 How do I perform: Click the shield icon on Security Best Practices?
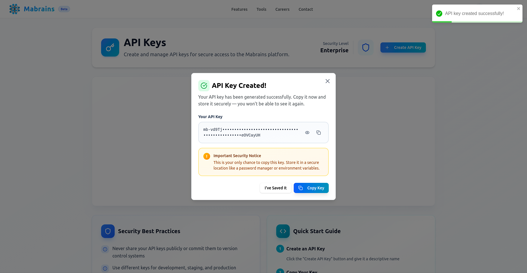tap(108, 231)
